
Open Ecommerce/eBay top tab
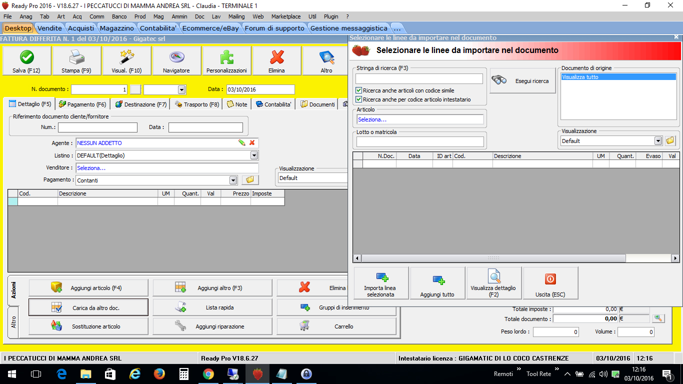click(210, 28)
